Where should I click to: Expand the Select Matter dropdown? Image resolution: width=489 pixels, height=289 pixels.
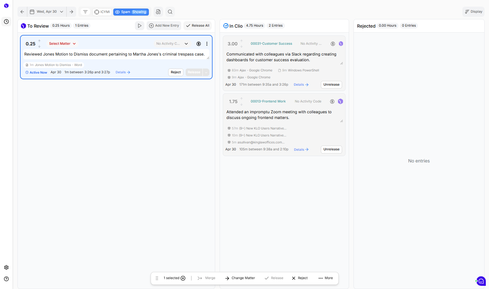coord(63,44)
